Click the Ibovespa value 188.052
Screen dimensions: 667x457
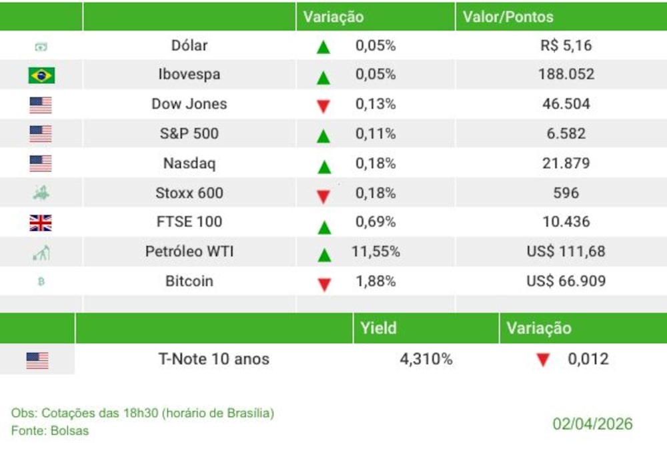point(566,75)
